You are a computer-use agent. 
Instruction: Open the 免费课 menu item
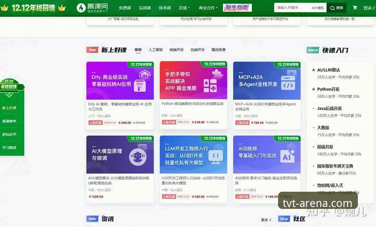point(125,8)
